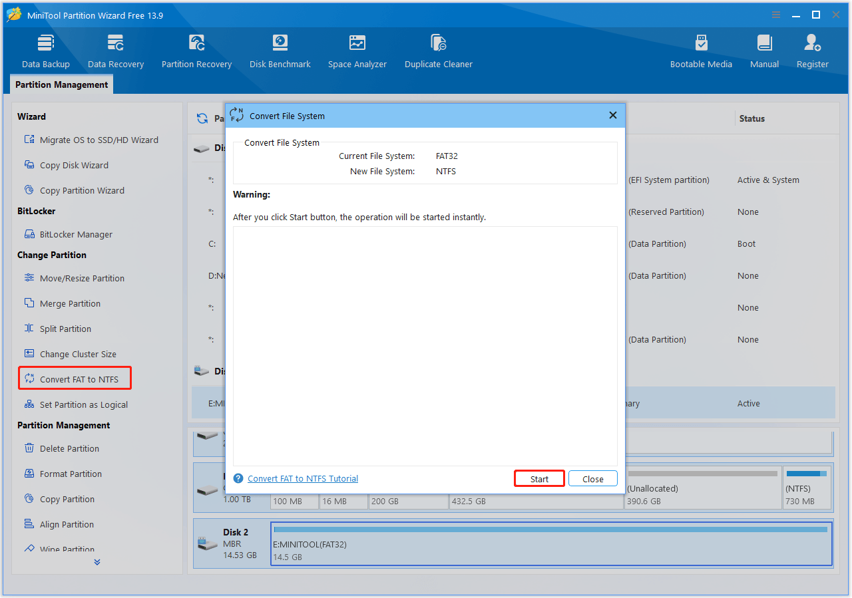
Task: Launch Duplicate Cleaner
Action: [x=439, y=52]
